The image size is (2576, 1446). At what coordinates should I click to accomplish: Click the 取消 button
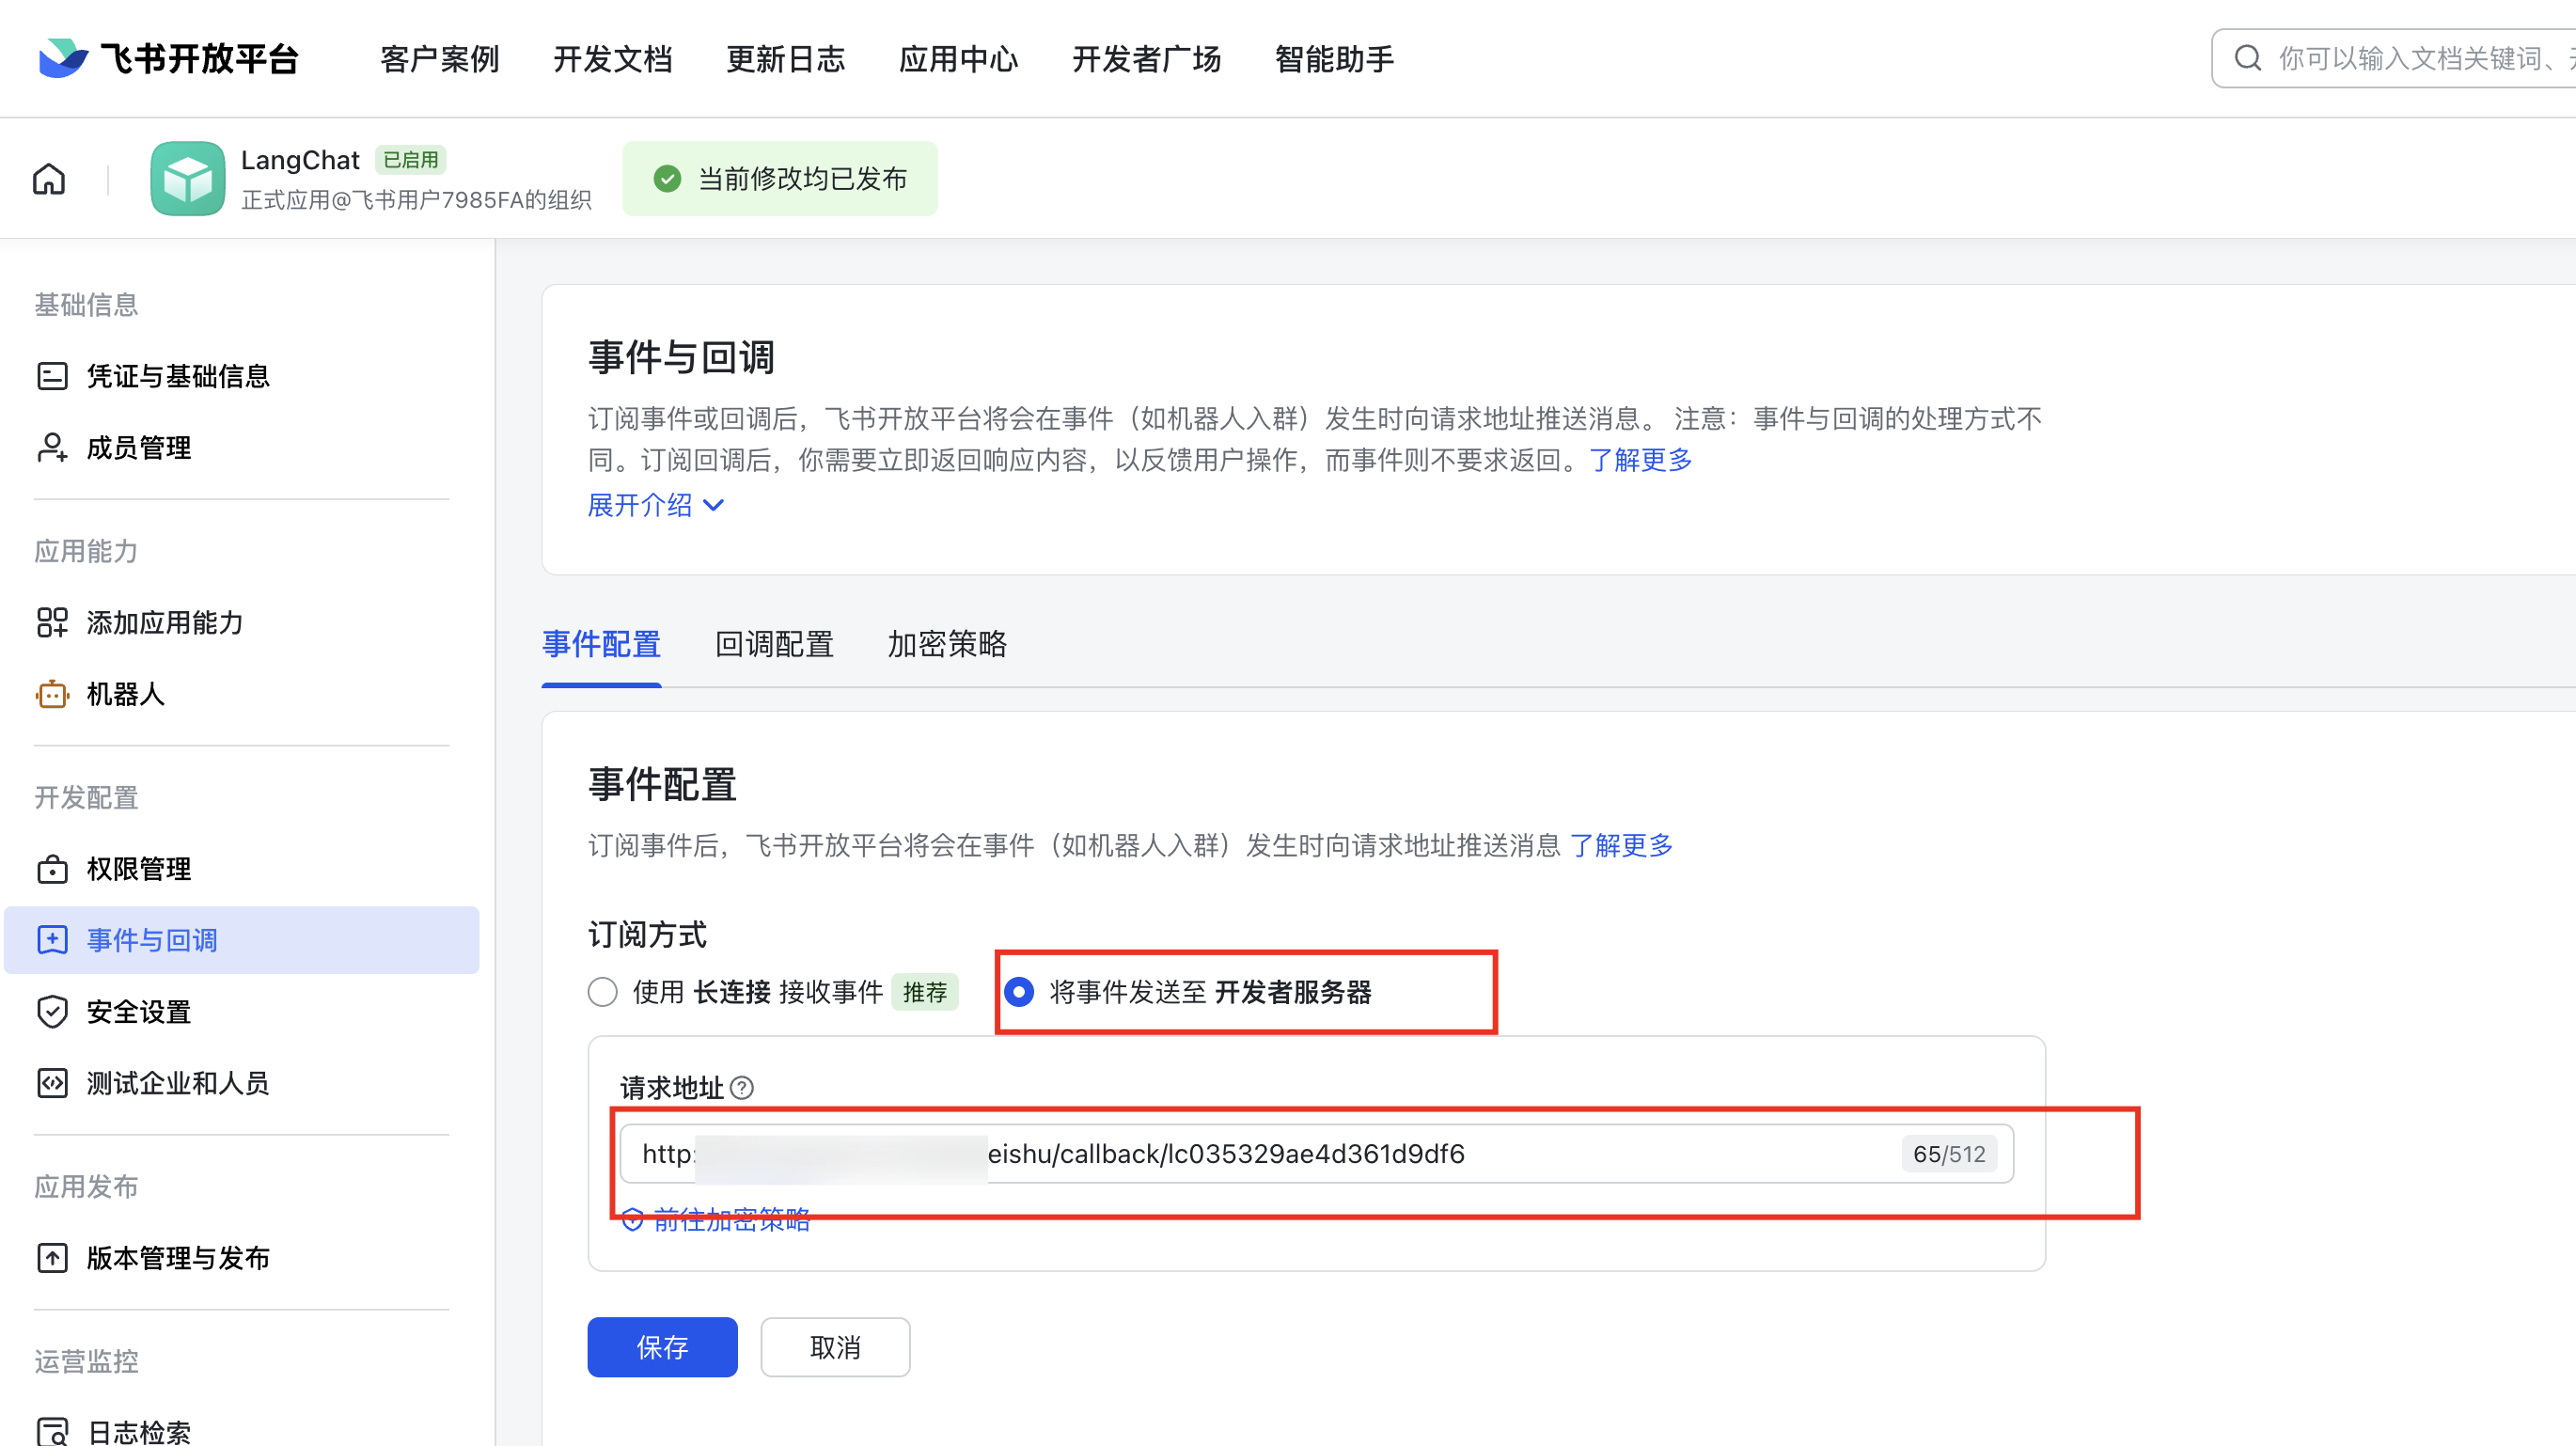pos(835,1347)
